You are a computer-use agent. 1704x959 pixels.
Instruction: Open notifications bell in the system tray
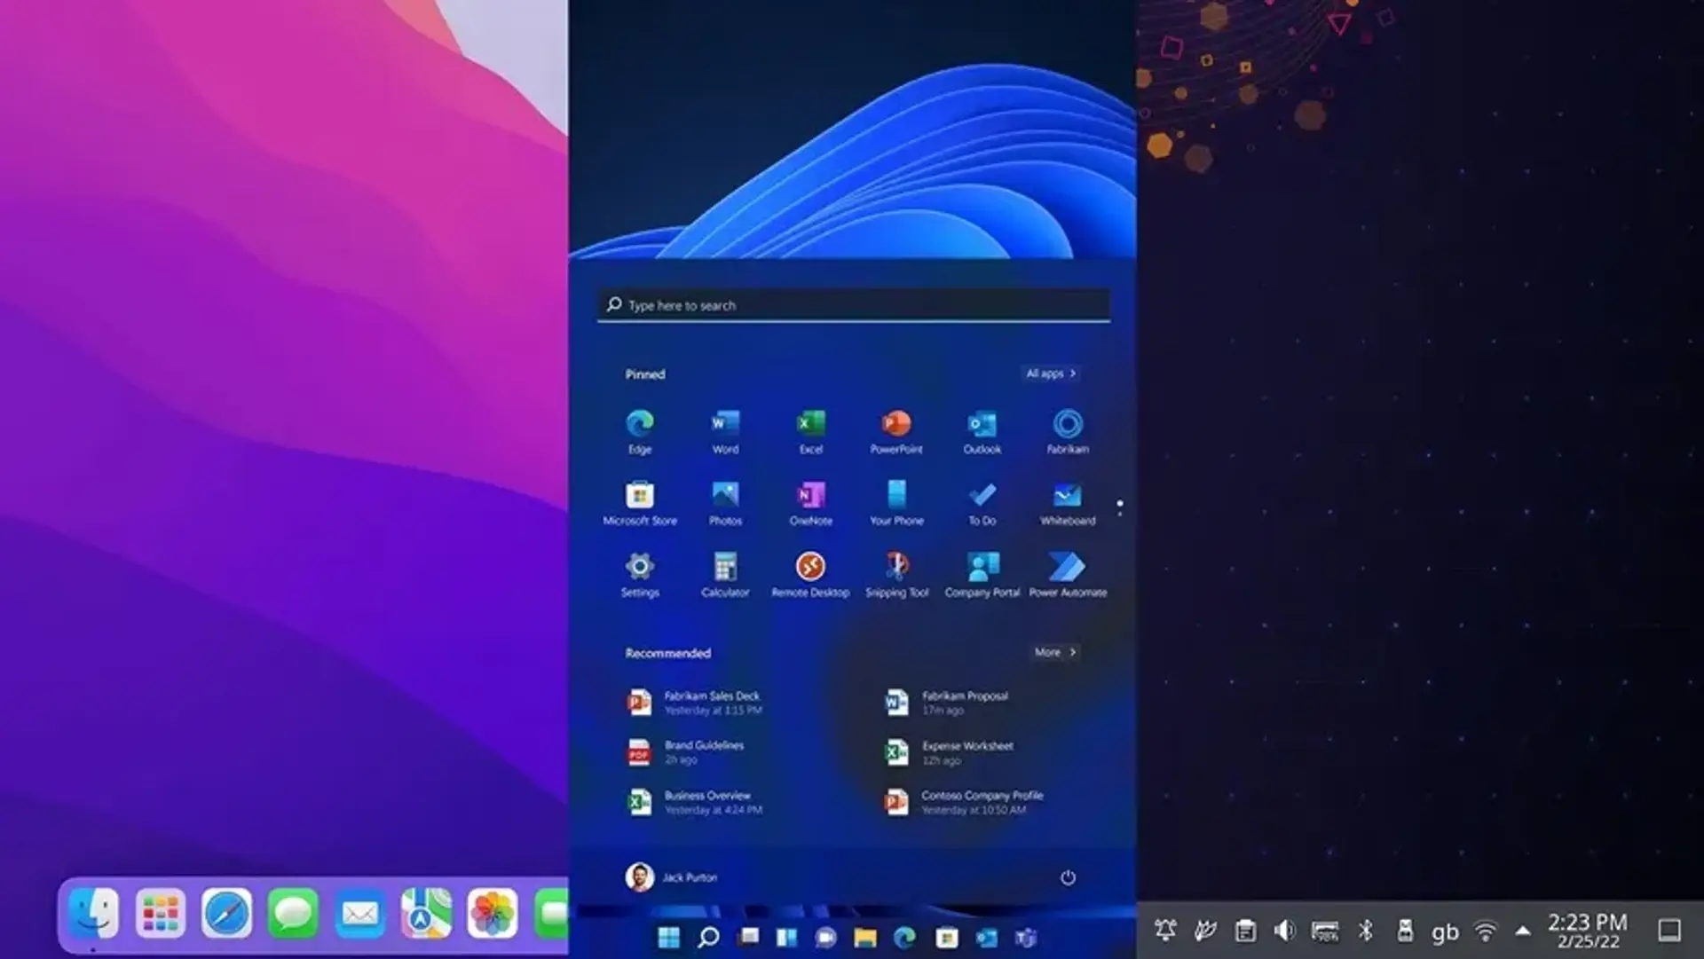tap(1165, 931)
